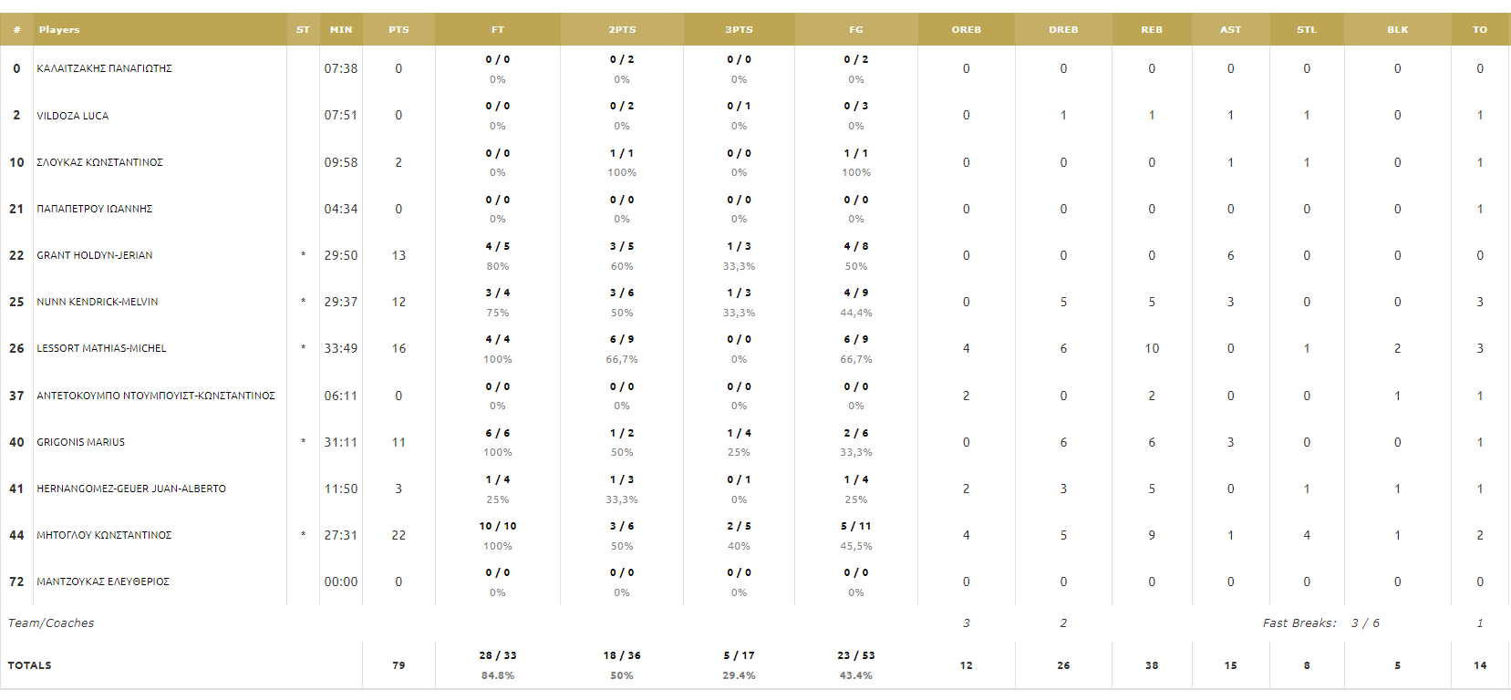Click the blue 11 points for Grigonis
The height and width of the screenshot is (700, 1511).
pyautogui.click(x=398, y=442)
